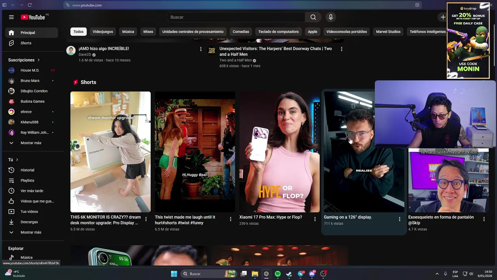Open options for Xiaomi 17 Pro Max short
Viewport: 497px width, 280px height.
(315, 219)
